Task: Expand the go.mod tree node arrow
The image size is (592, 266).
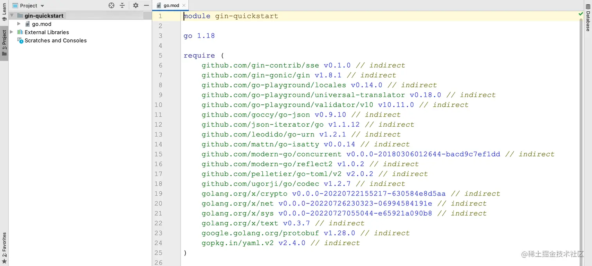Action: pos(19,24)
